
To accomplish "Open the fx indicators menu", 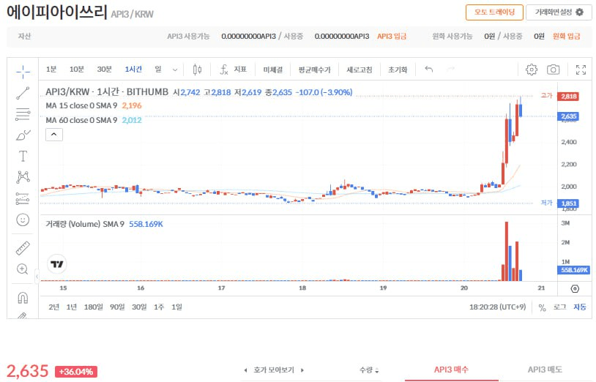I will point(224,70).
